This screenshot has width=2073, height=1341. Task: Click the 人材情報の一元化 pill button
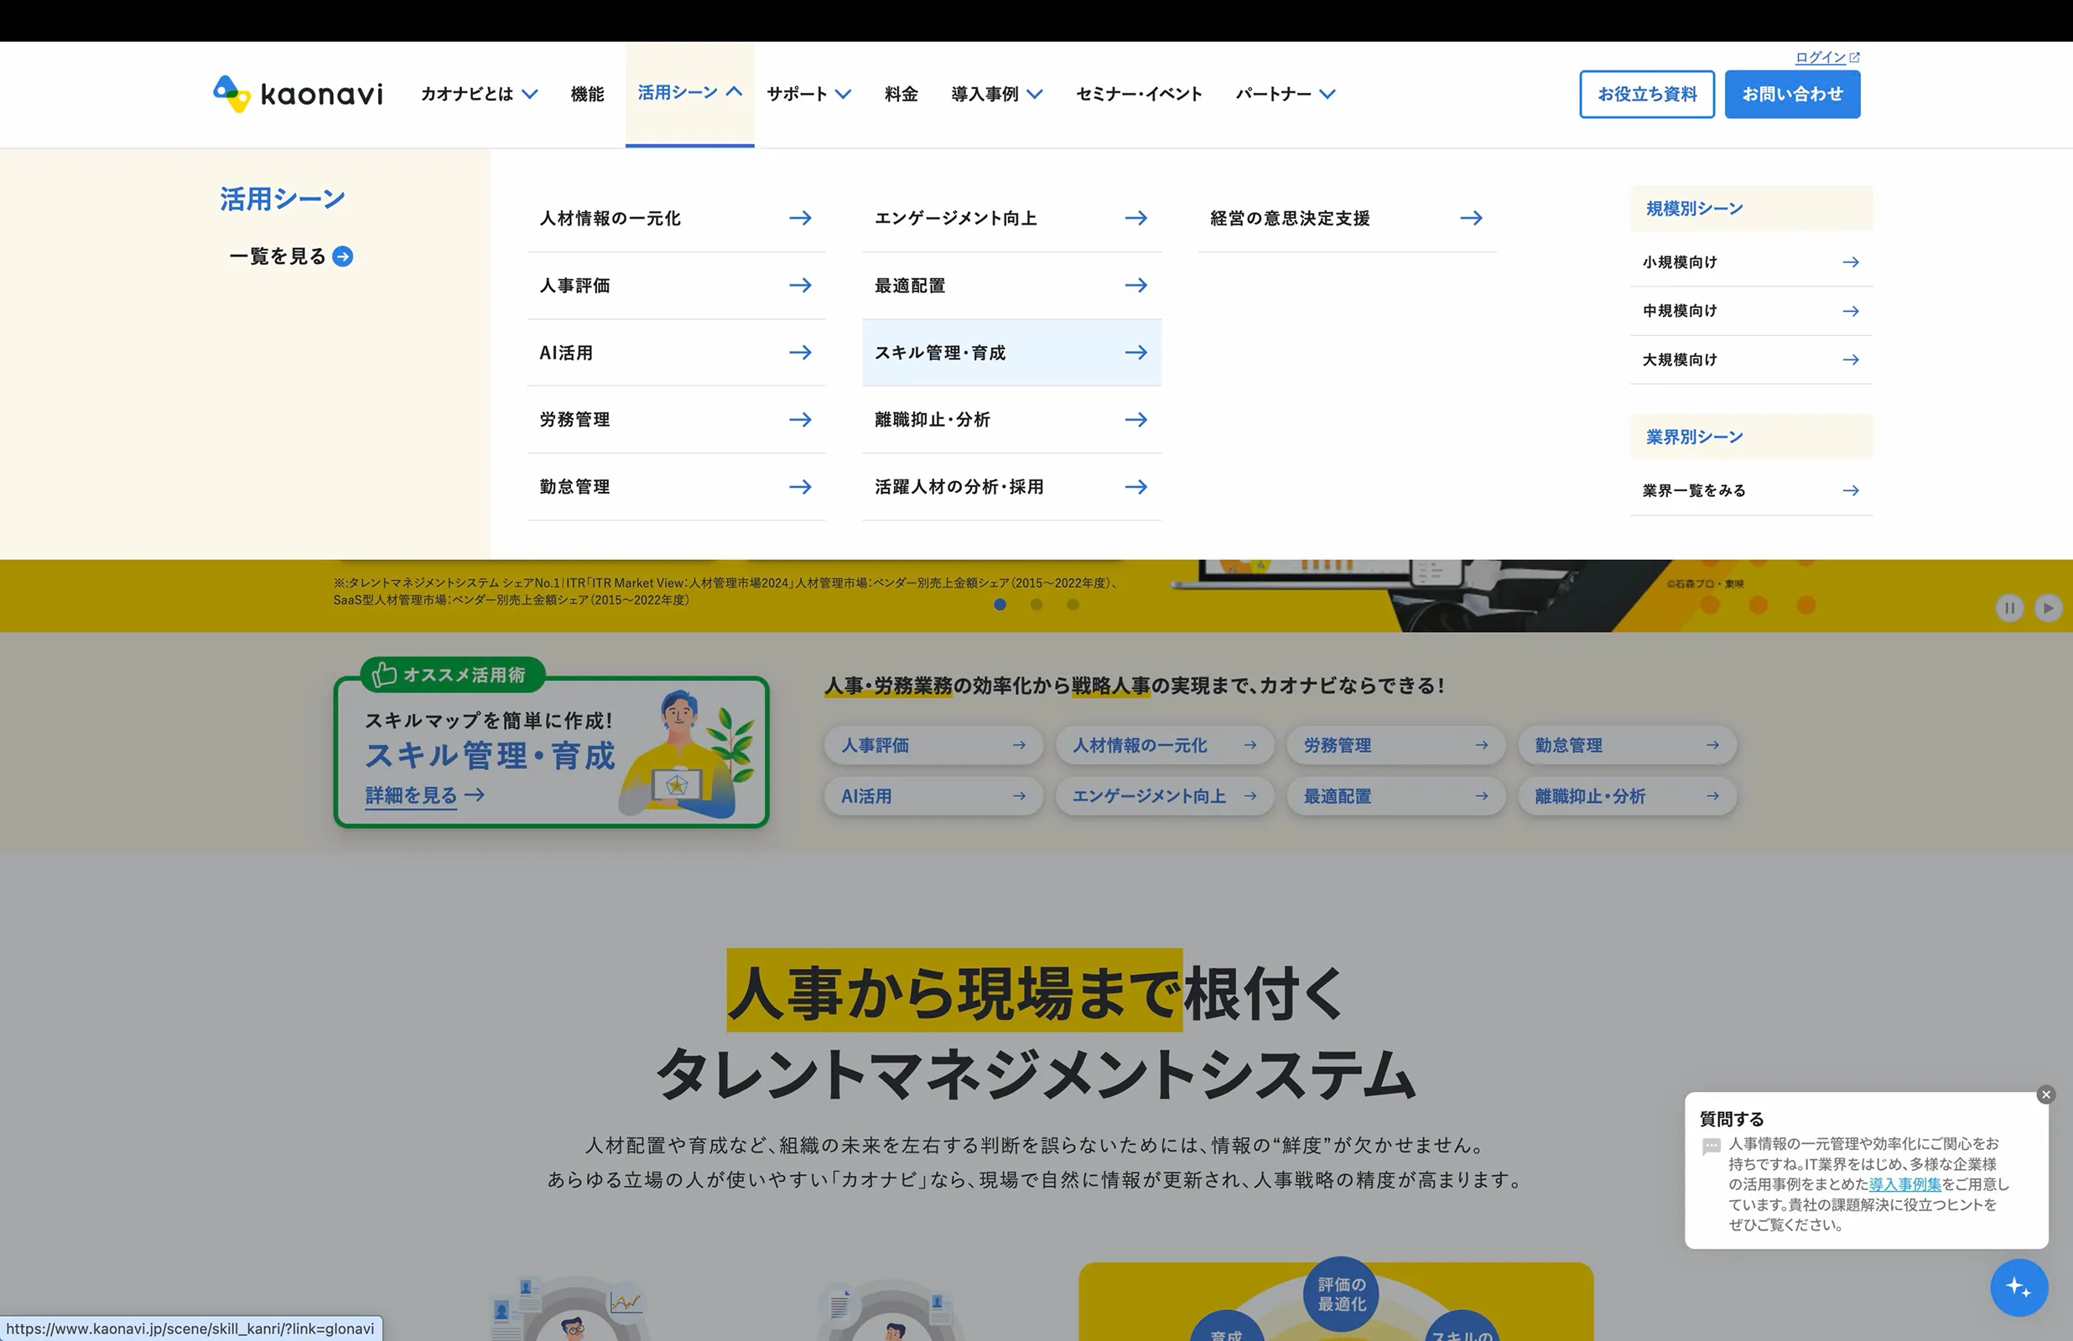tap(1165, 744)
